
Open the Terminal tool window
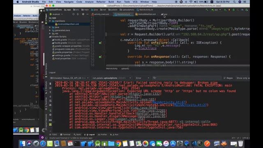(65, 134)
